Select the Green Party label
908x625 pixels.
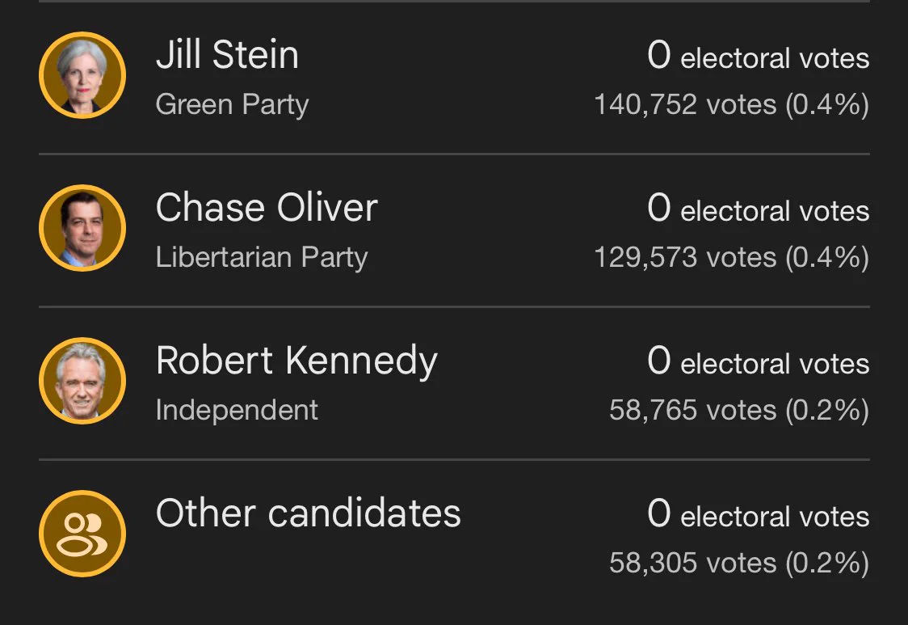point(232,105)
